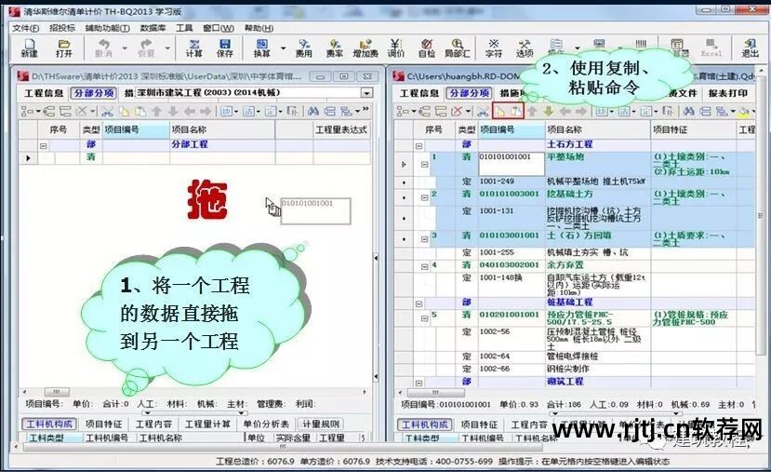Collapse item 1 平整场地 tree node
Screen dimensions: 771x472
(425, 165)
